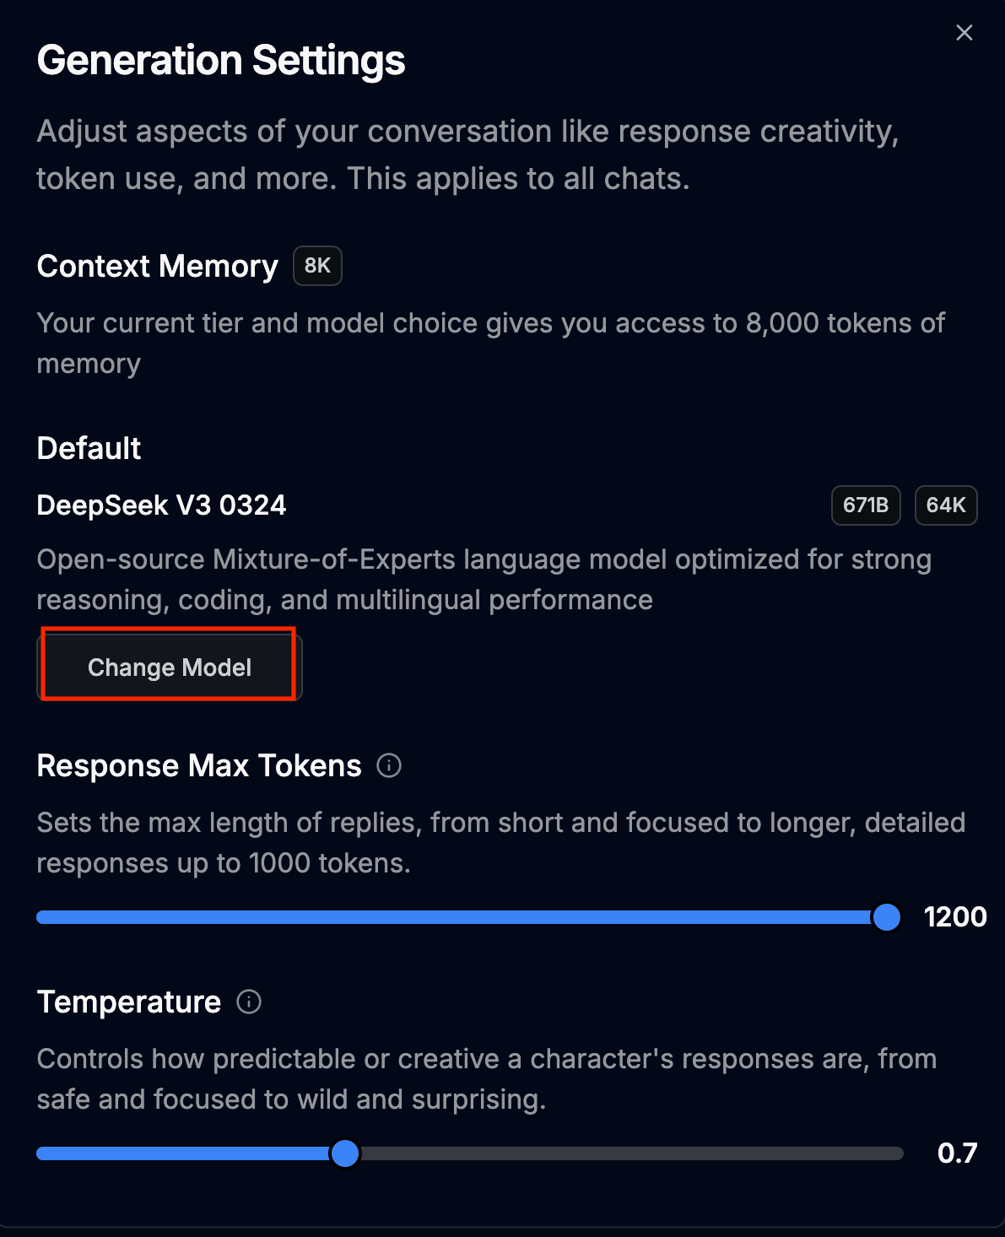The height and width of the screenshot is (1237, 1005).
Task: Click the Generation Settings title
Action: tap(221, 61)
